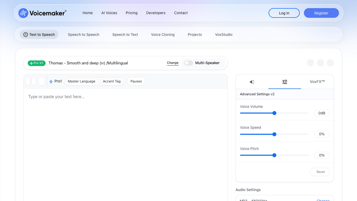Click the Register button
Screen dimensions: 357x201
tap(321, 13)
